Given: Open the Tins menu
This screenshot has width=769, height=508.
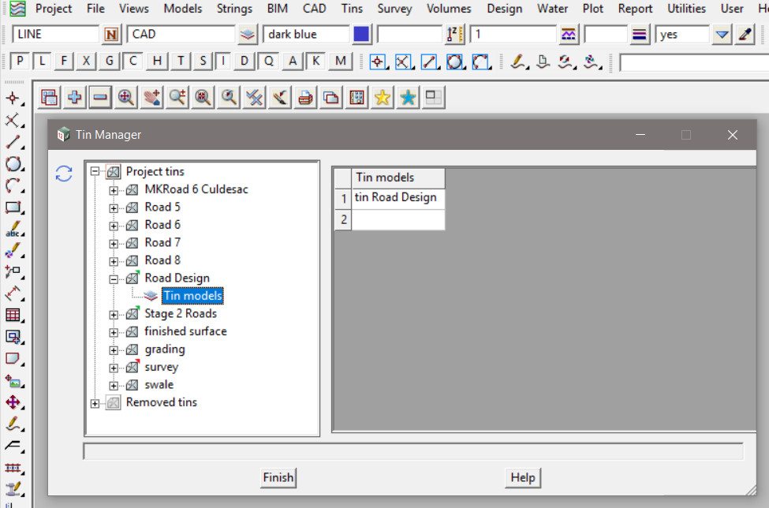Looking at the screenshot, I should (352, 9).
